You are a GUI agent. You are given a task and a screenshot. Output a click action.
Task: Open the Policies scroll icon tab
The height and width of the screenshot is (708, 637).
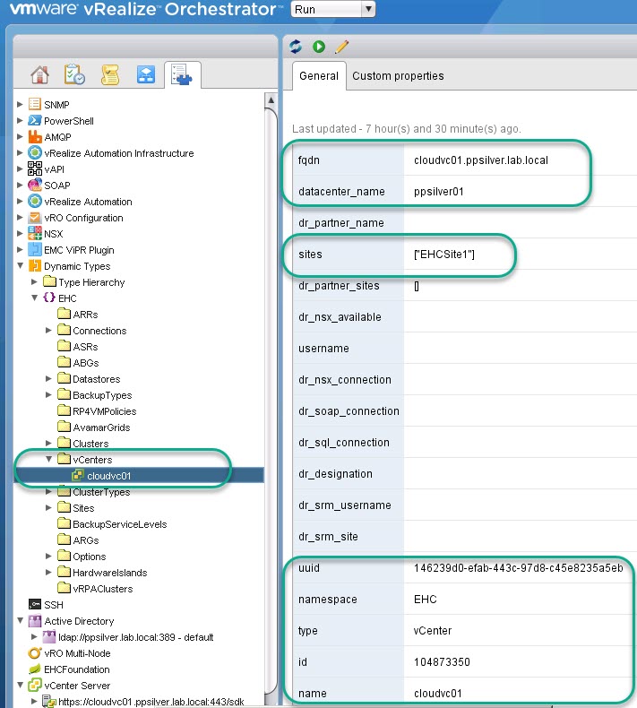click(110, 75)
